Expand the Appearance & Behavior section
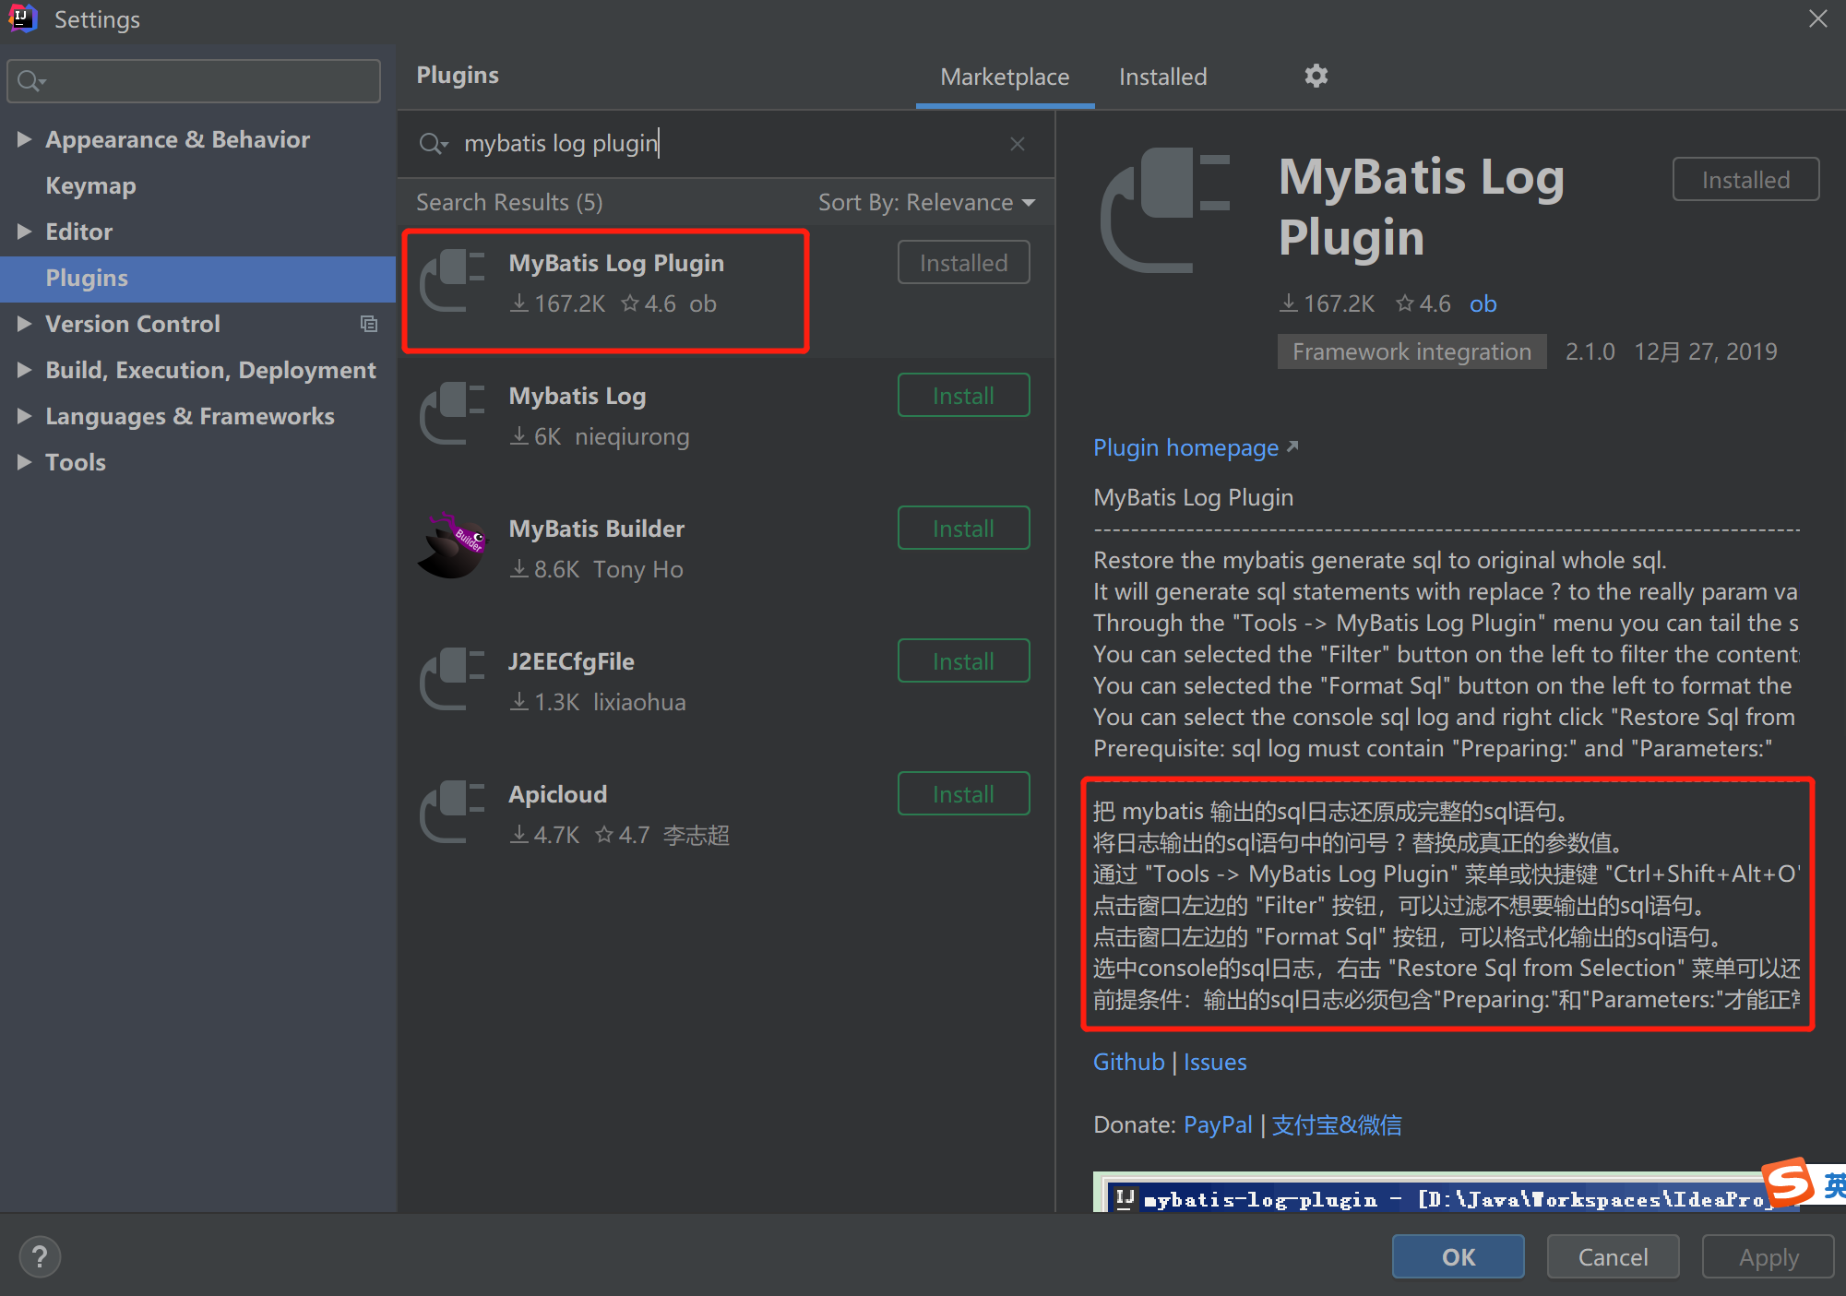The height and width of the screenshot is (1296, 1846). (24, 139)
